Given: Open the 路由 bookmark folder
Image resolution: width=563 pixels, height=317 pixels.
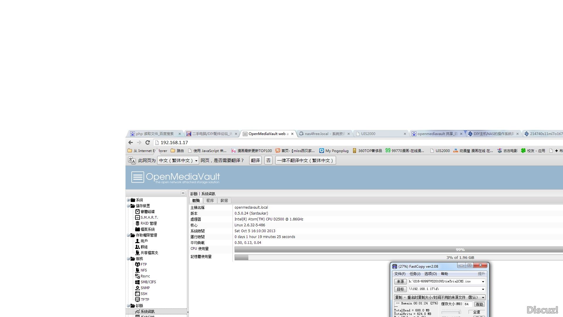Looking at the screenshot, I should click(177, 151).
